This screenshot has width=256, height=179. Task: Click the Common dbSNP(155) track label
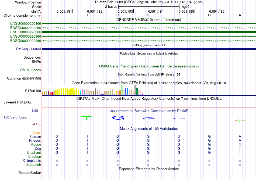[24, 78]
